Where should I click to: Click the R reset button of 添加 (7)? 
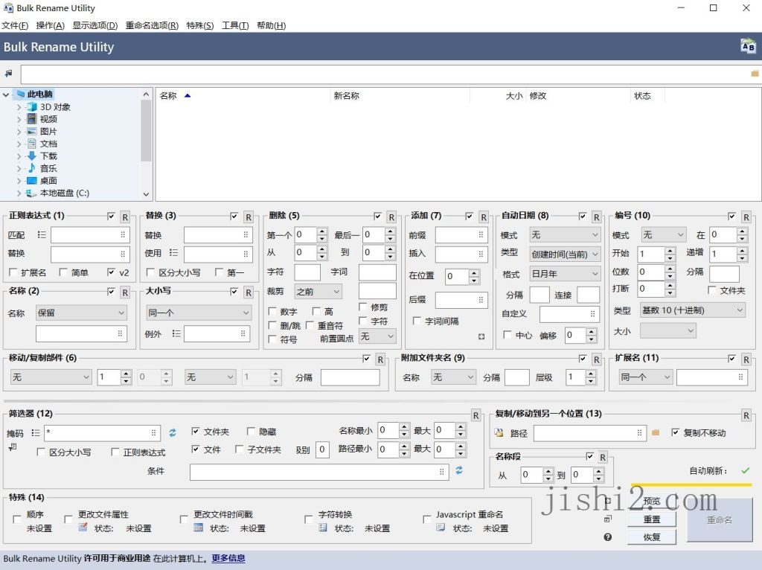tap(484, 217)
